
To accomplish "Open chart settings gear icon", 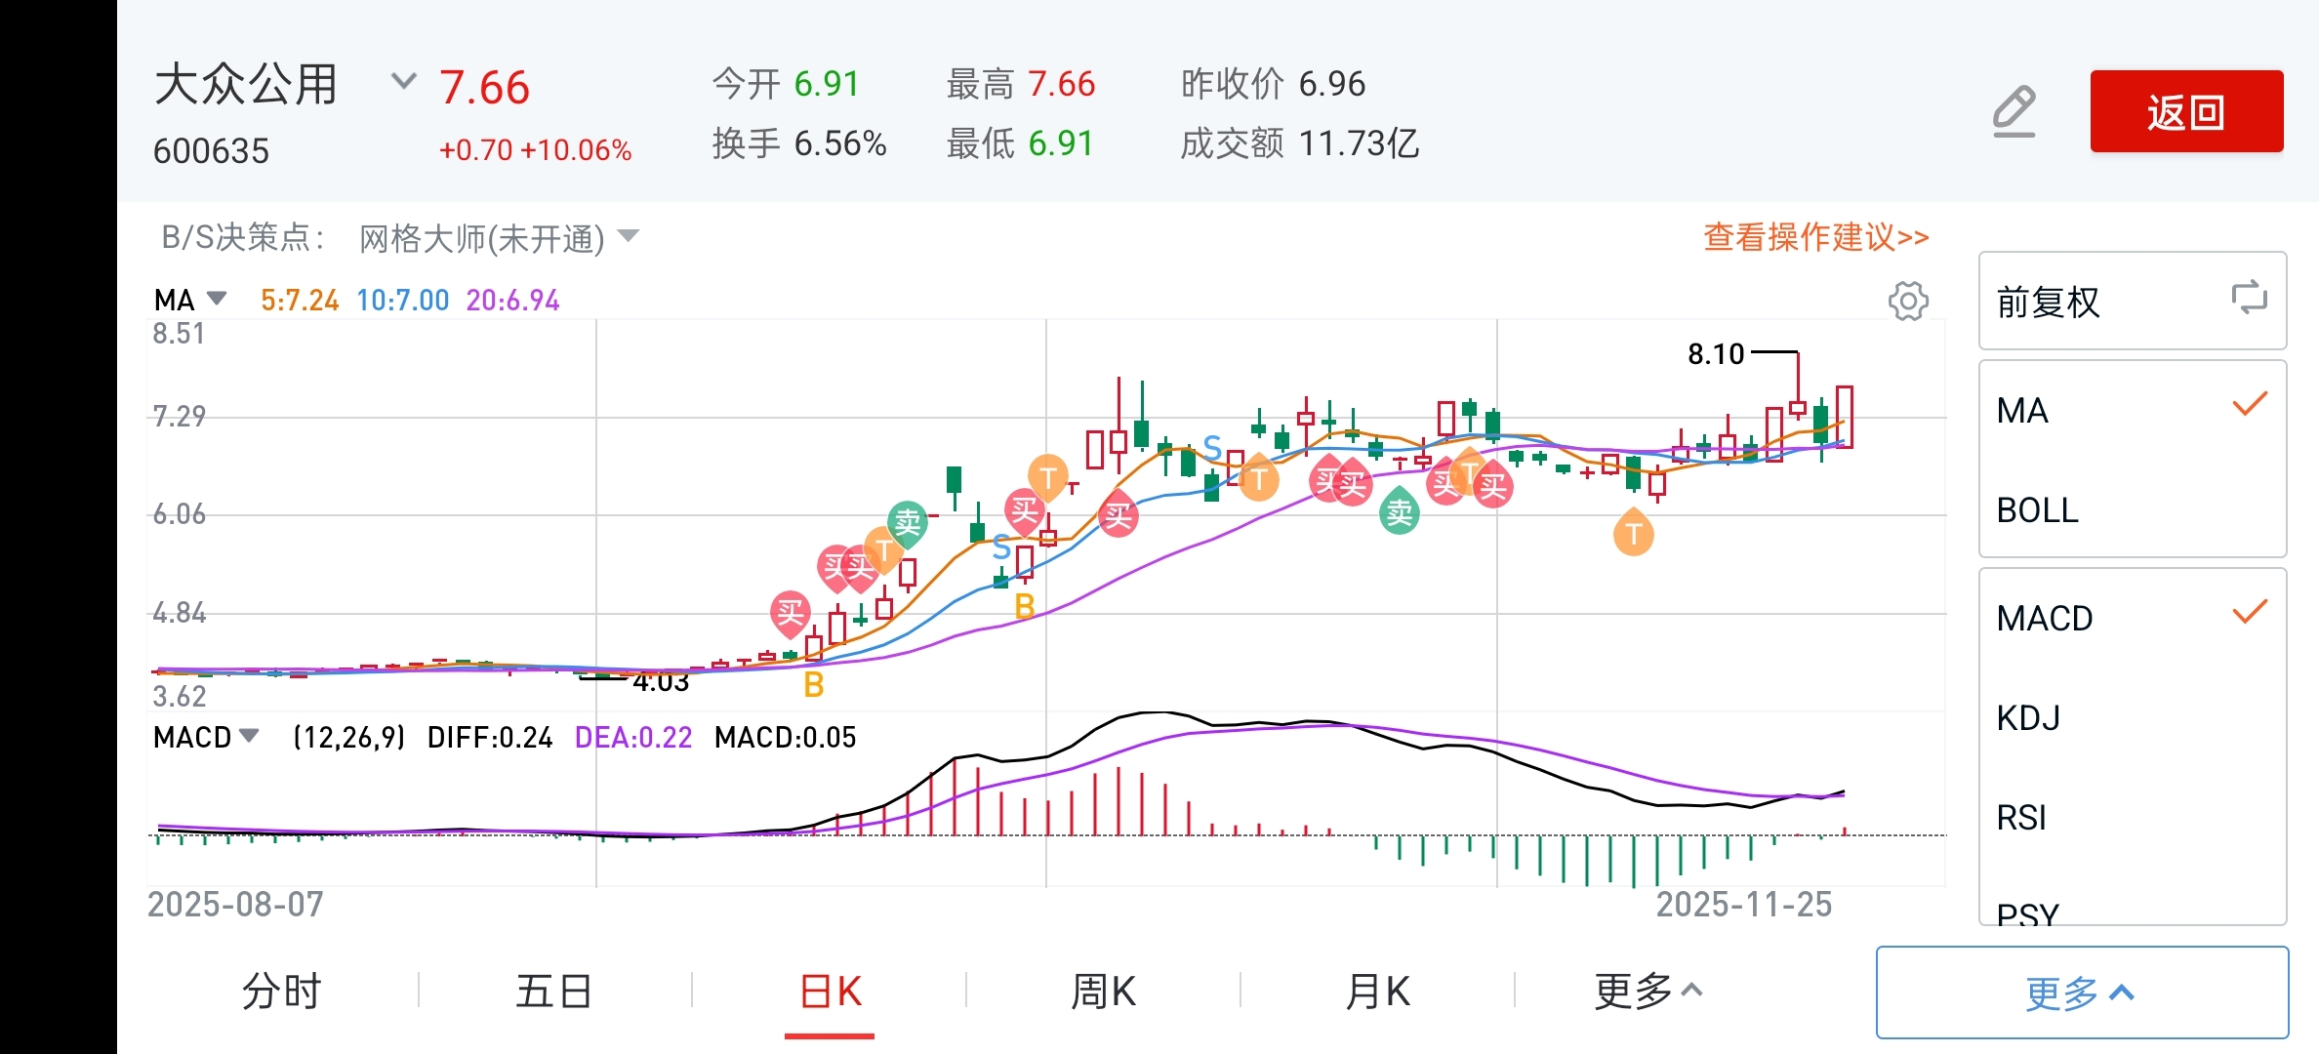I will coord(1908,301).
